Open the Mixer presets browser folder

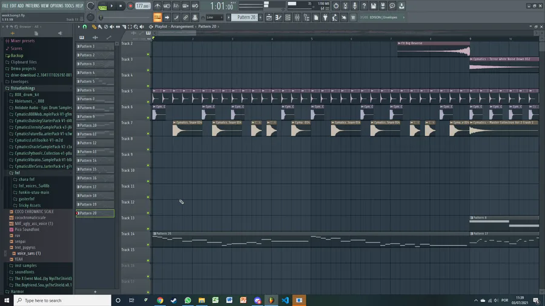(22, 41)
